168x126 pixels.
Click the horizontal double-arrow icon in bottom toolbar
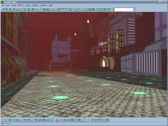click(x=60, y=120)
